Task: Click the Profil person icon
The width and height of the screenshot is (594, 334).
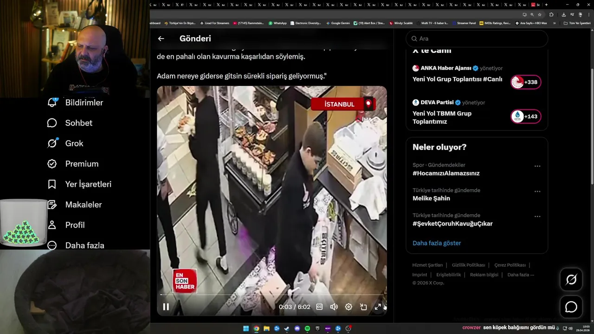Action: tap(52, 225)
